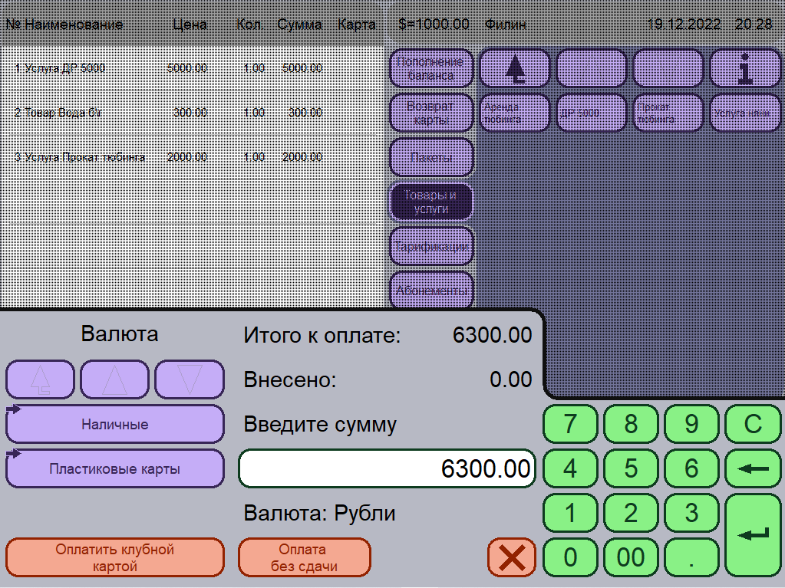The image size is (785, 588).
Task: Click the date 19.12.2022
Action: (x=684, y=24)
